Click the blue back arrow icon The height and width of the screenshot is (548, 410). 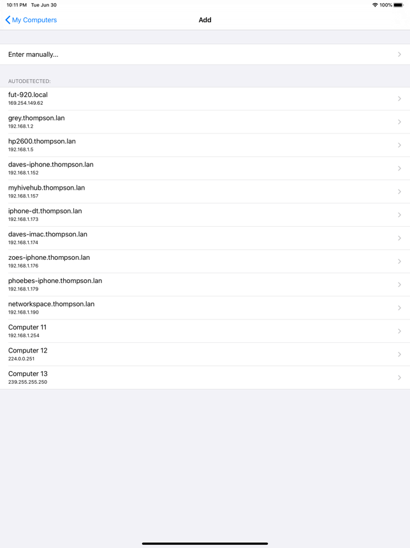pyautogui.click(x=8, y=20)
